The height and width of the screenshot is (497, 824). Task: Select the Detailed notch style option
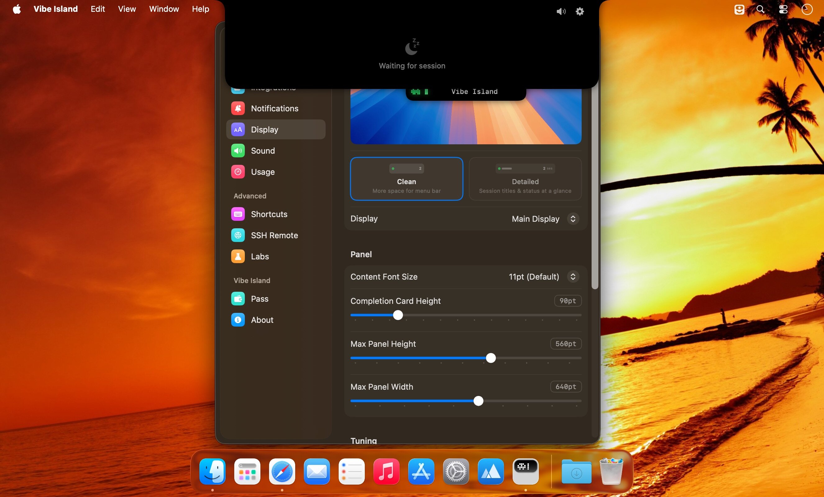[x=525, y=179]
